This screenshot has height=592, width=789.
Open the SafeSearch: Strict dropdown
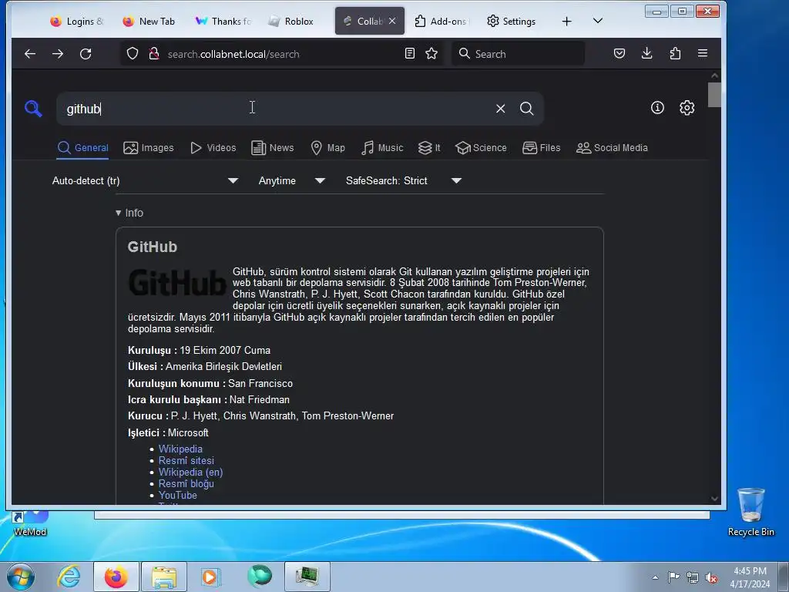pos(404,180)
